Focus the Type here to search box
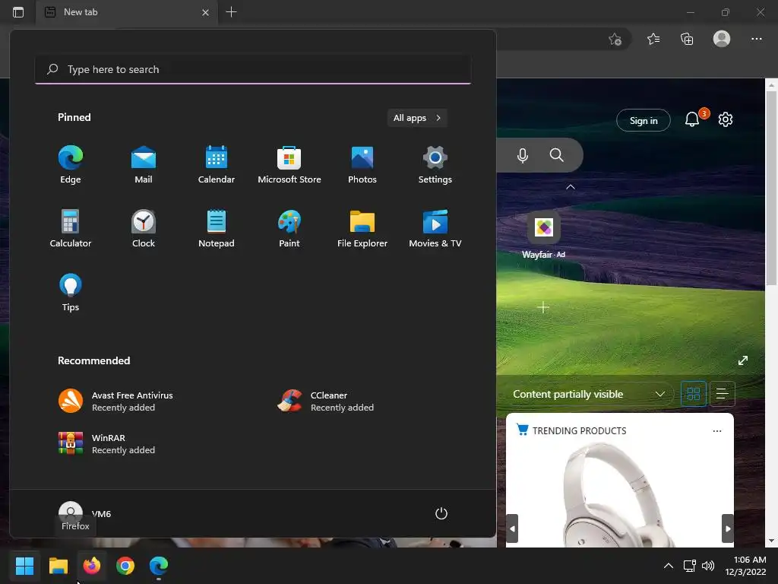Image resolution: width=778 pixels, height=584 pixels. click(253, 69)
